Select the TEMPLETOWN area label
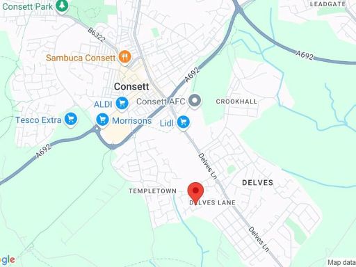Screen dimensions: 356x267 (x=152, y=191)
